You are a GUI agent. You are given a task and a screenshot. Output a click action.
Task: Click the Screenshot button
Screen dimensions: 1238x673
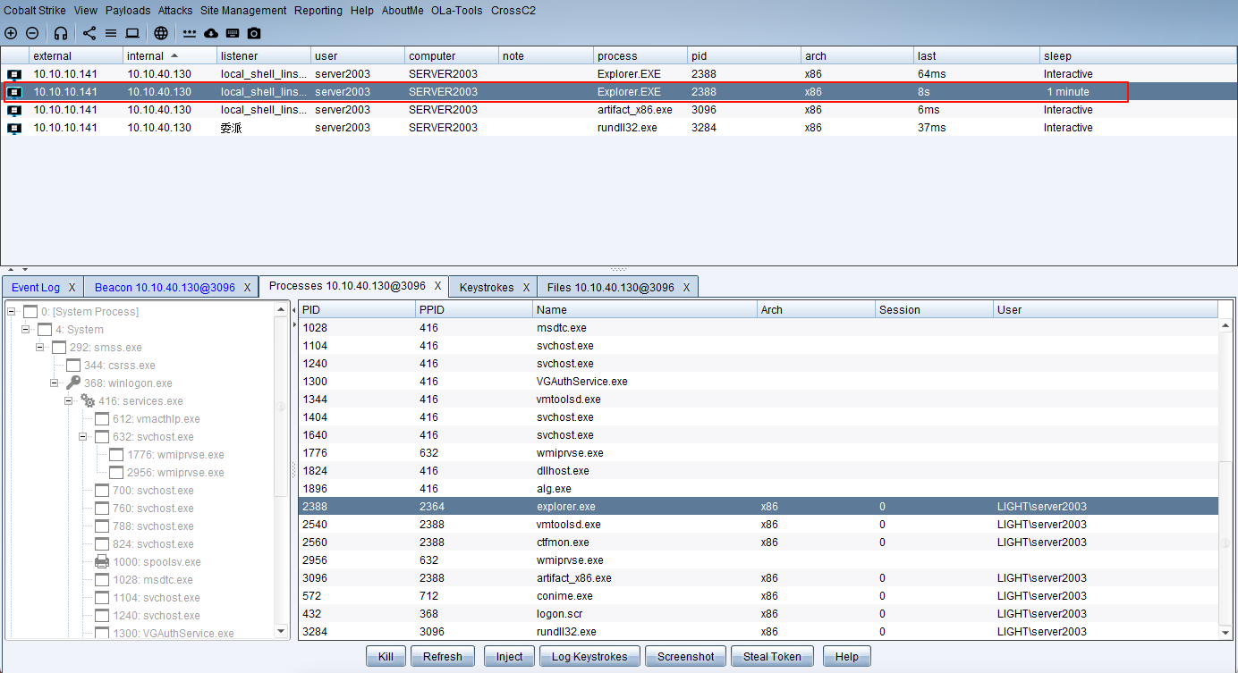click(x=686, y=656)
